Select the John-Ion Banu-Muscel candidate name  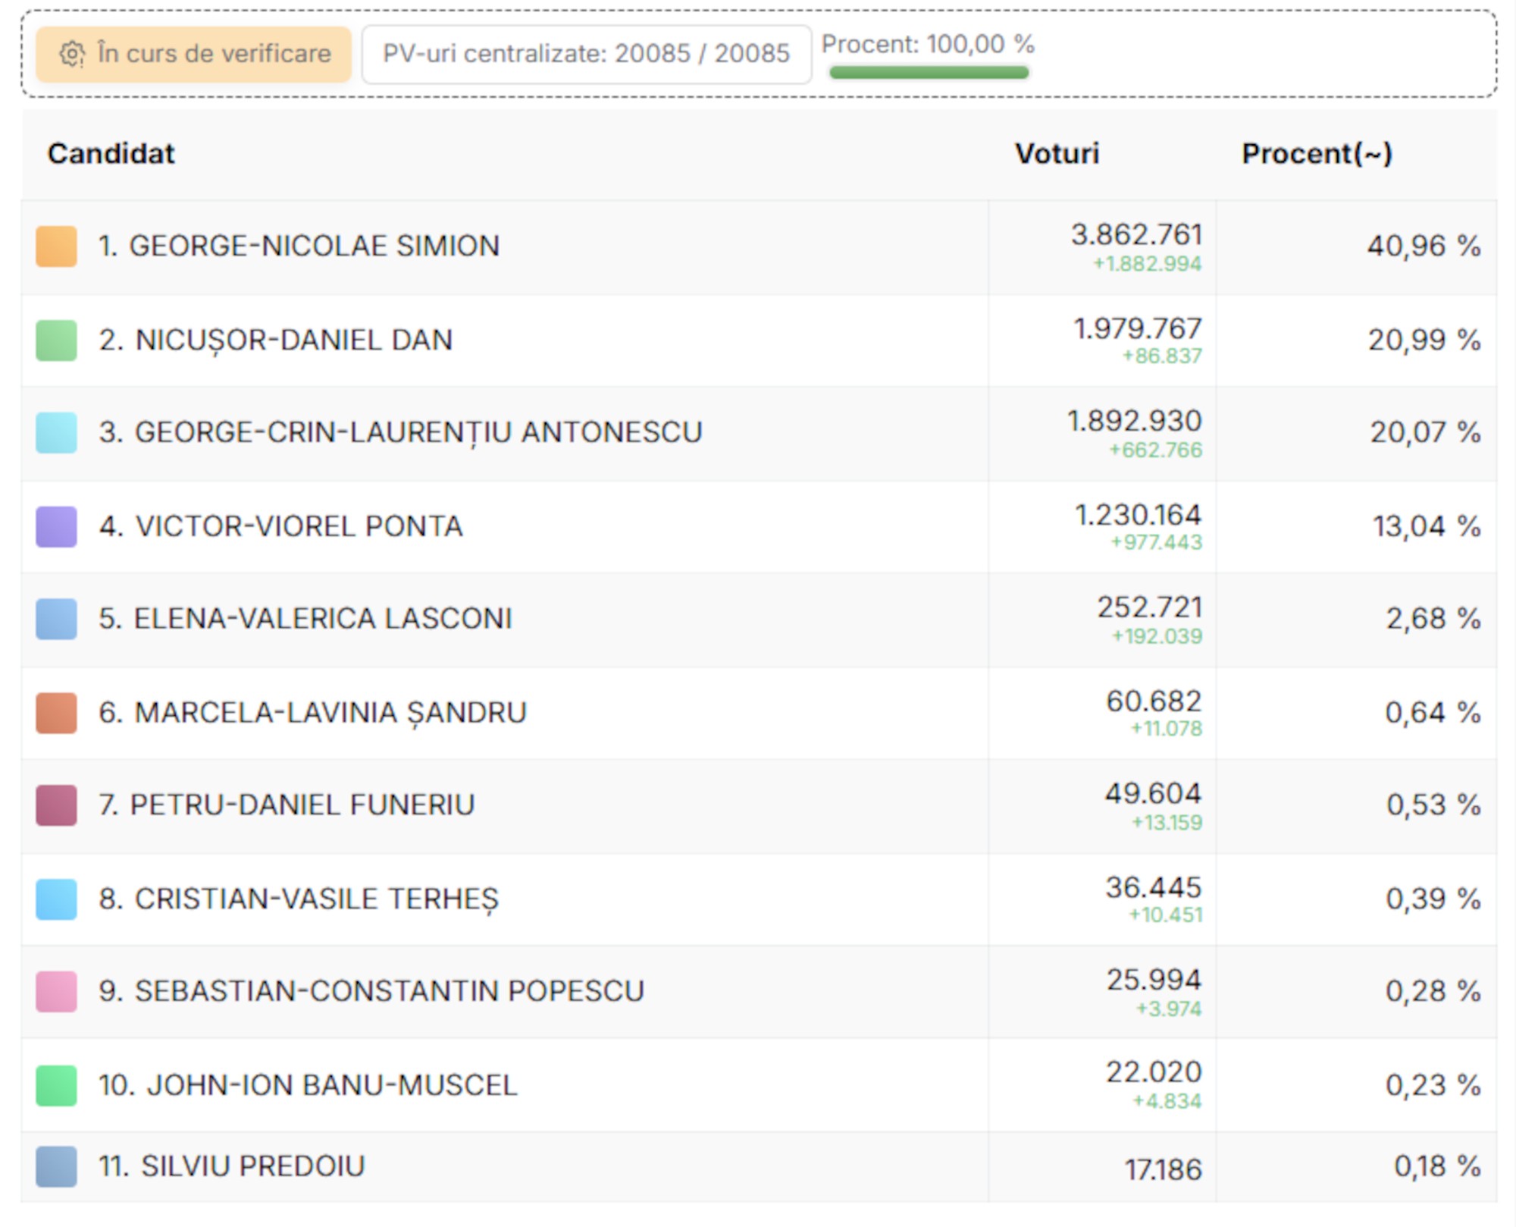[331, 1085]
